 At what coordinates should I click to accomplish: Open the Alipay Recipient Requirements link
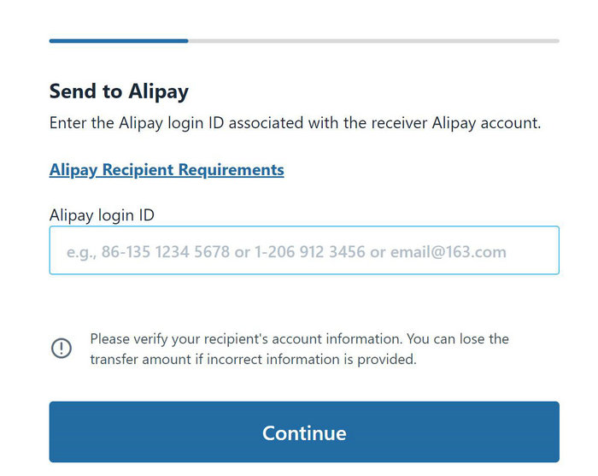tap(167, 170)
